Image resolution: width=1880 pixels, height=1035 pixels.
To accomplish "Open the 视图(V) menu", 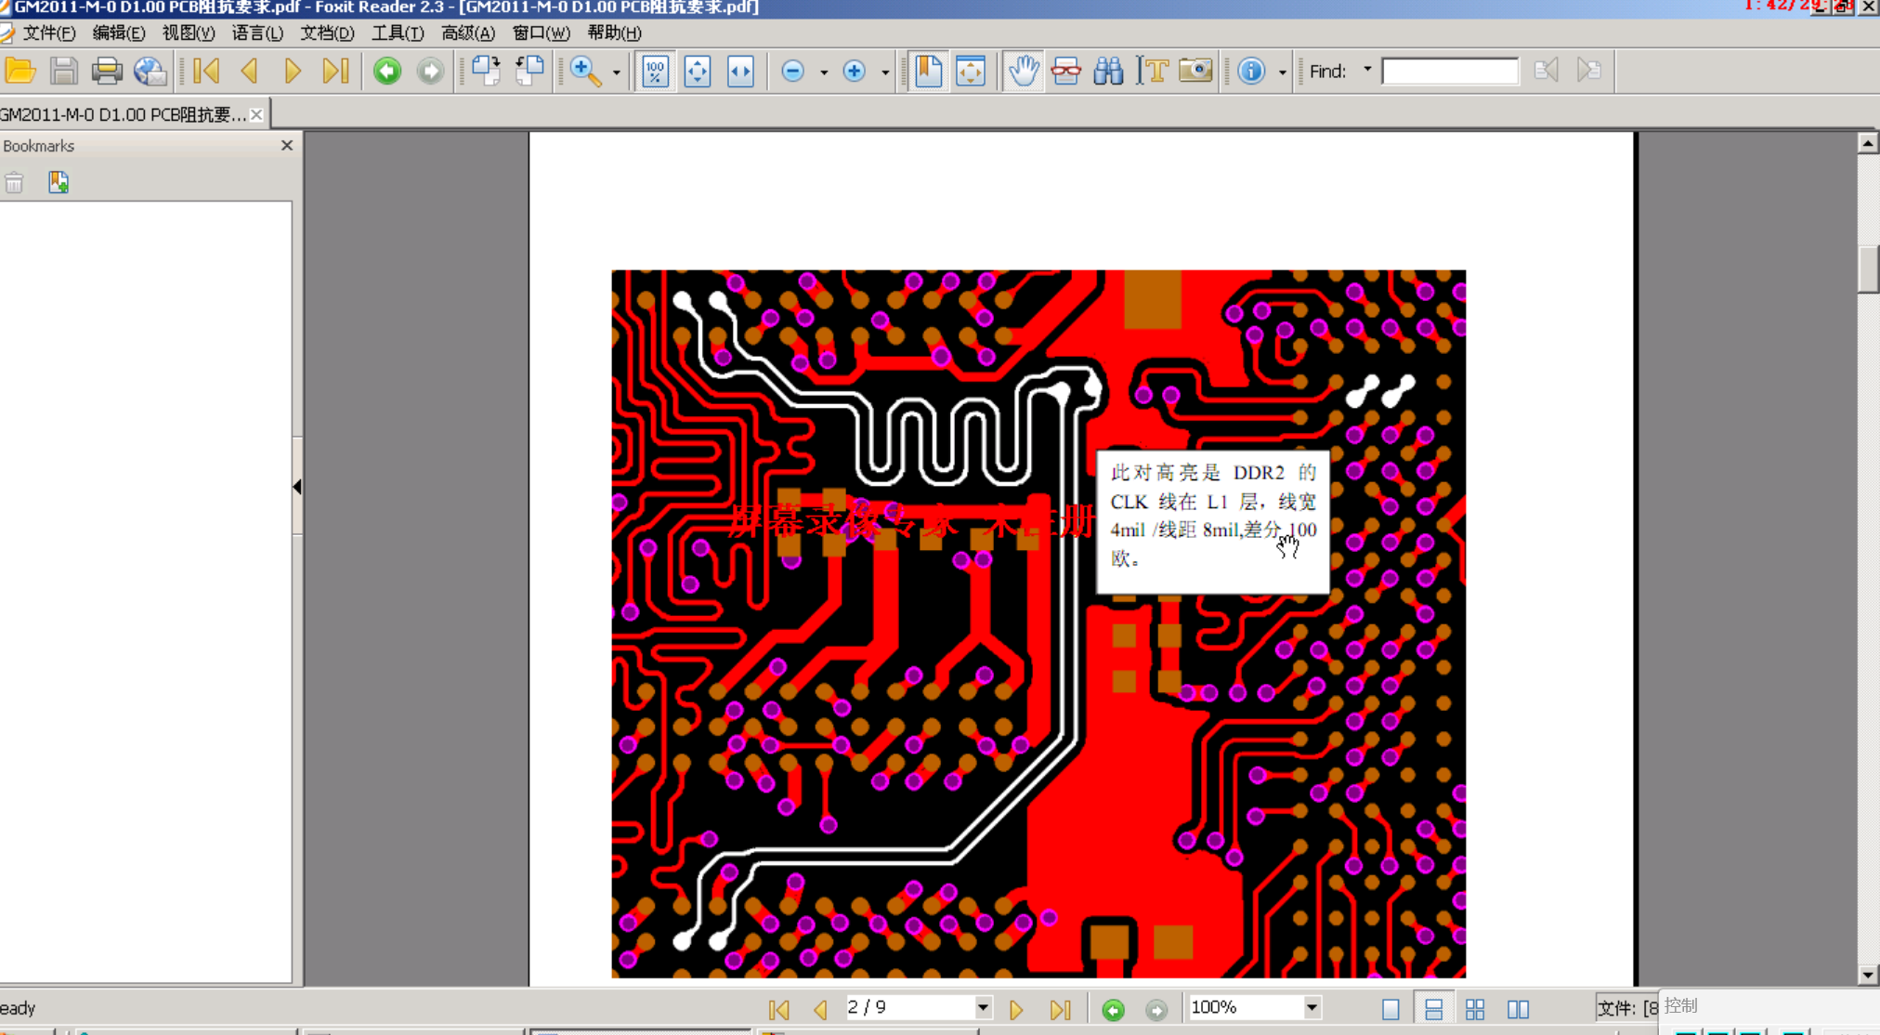I will [189, 33].
